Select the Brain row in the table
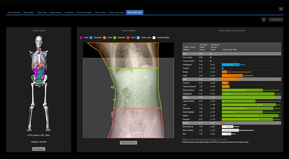 [x=232, y=54]
